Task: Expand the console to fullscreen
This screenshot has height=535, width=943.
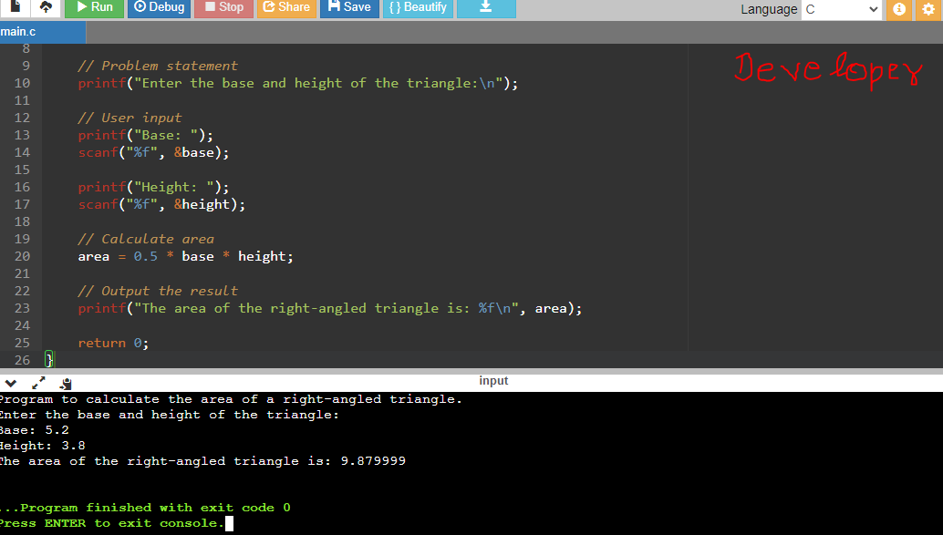Action: pyautogui.click(x=36, y=384)
